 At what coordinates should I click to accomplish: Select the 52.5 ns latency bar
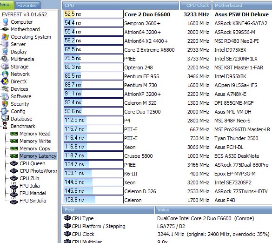pos(93,14)
